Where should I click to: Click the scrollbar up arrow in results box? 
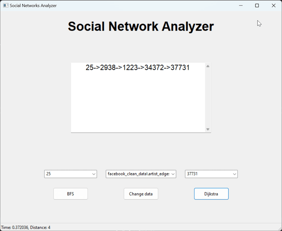208,66
